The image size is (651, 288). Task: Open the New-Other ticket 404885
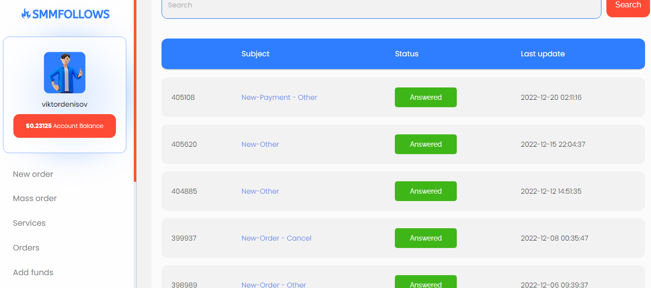click(x=260, y=191)
